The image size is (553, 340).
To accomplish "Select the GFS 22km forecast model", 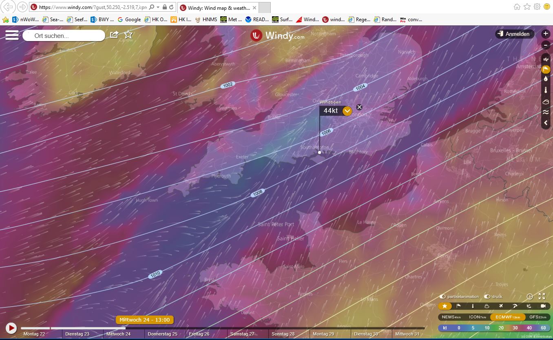I will (x=537, y=317).
